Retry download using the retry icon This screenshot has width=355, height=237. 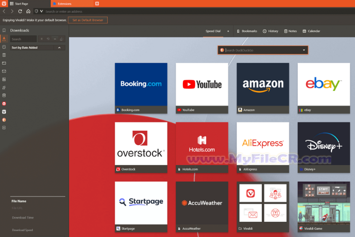tap(48, 39)
